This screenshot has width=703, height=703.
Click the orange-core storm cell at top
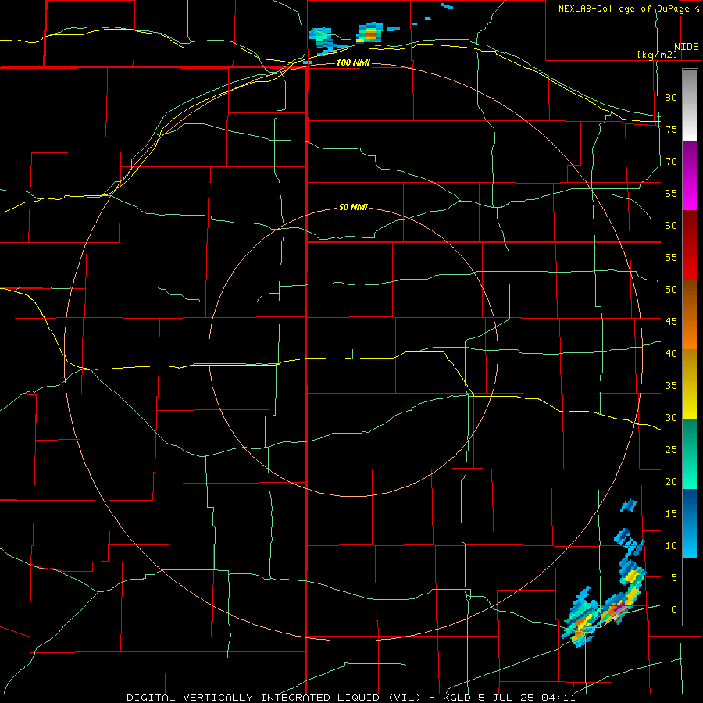point(370,34)
